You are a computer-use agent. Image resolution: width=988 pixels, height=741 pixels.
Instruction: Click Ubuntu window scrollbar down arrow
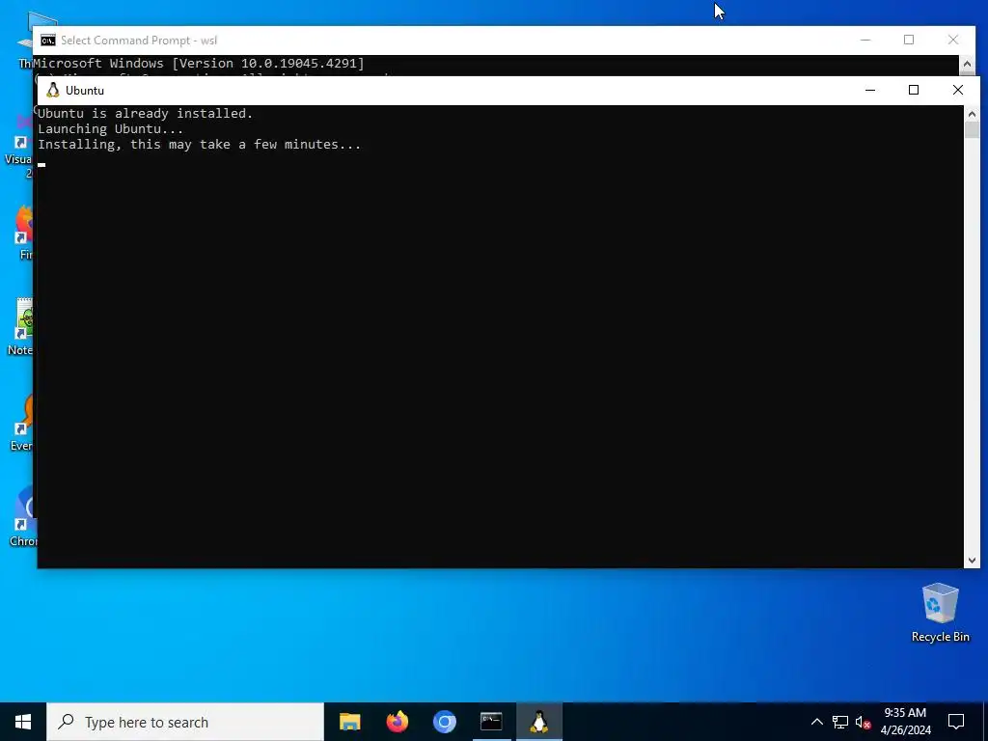tap(972, 561)
